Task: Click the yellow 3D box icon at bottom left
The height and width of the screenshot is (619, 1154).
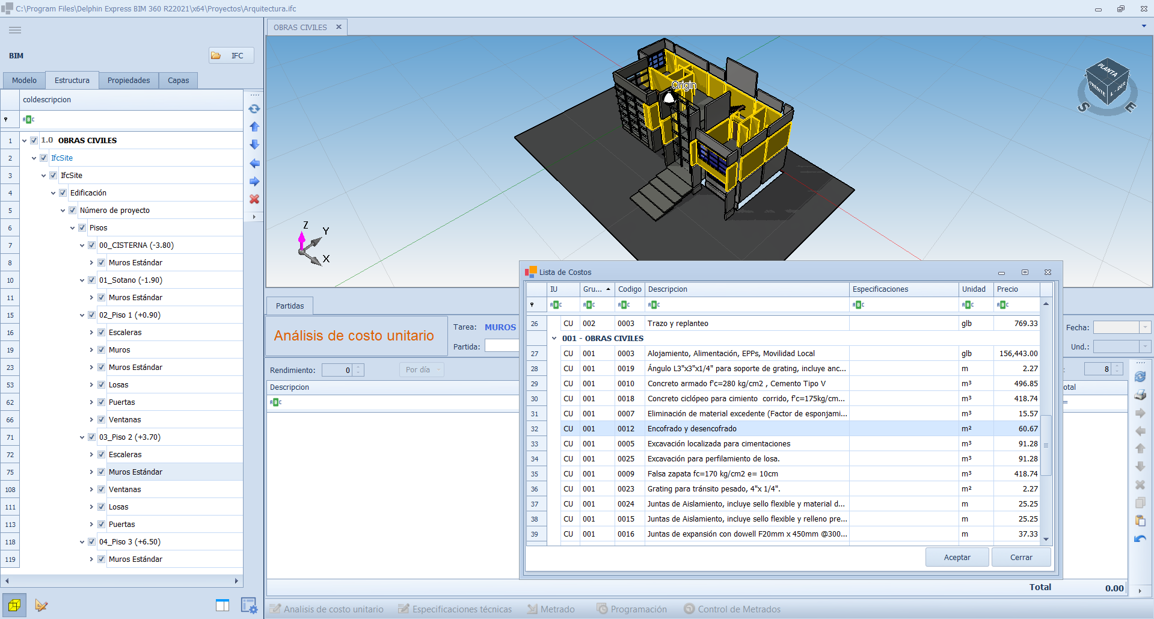Action: (x=14, y=605)
